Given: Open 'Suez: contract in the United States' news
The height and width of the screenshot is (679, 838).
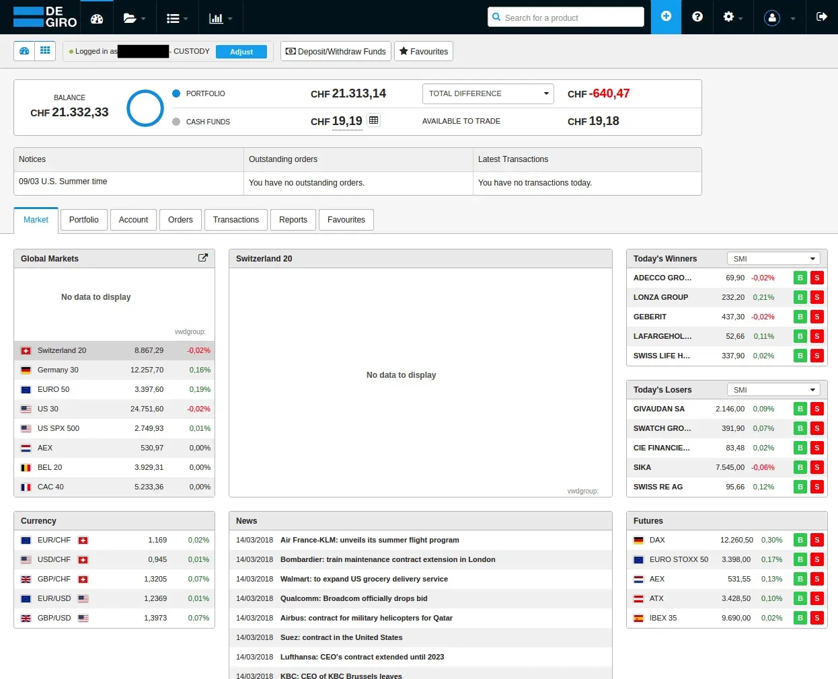Looking at the screenshot, I should (x=342, y=637).
